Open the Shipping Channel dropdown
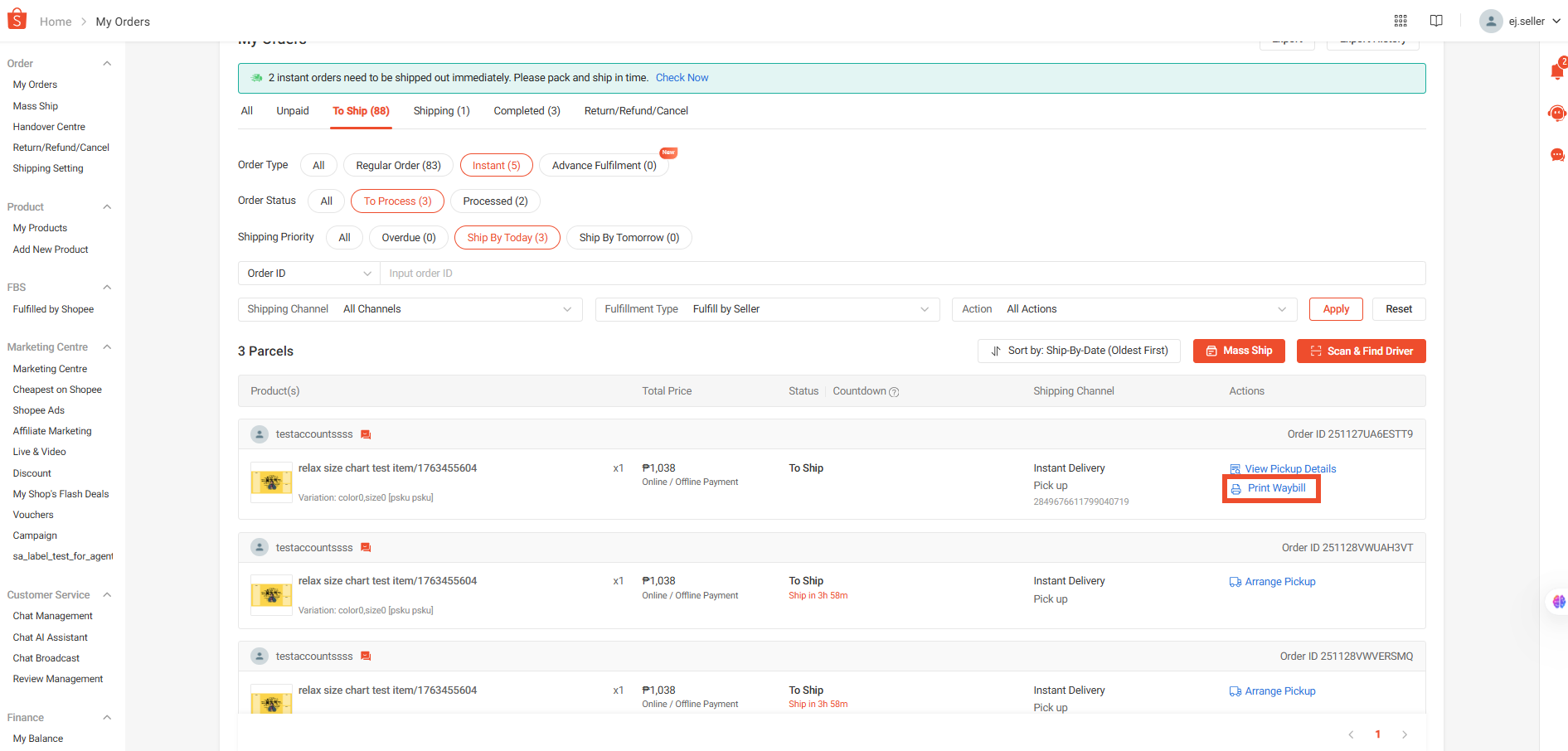The height and width of the screenshot is (751, 1568). (x=410, y=309)
